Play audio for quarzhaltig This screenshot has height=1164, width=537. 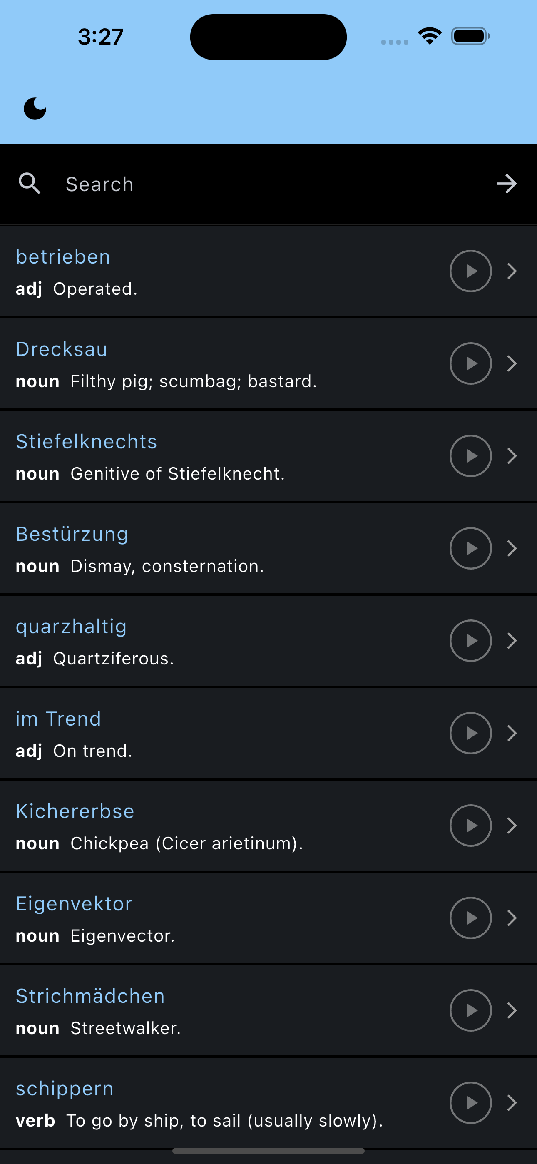click(x=470, y=641)
